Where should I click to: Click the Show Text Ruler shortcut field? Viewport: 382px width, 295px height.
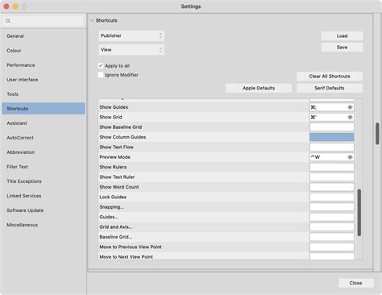332,177
